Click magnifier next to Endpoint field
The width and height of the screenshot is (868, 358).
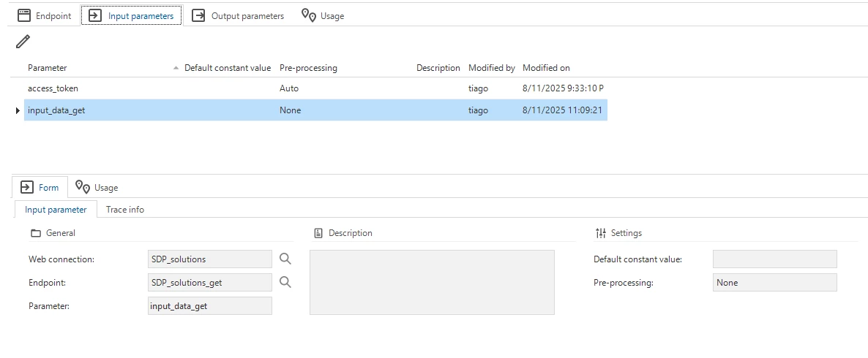(285, 282)
